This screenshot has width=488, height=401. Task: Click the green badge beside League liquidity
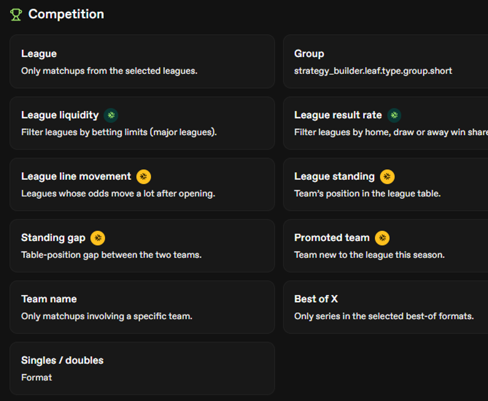[111, 115]
